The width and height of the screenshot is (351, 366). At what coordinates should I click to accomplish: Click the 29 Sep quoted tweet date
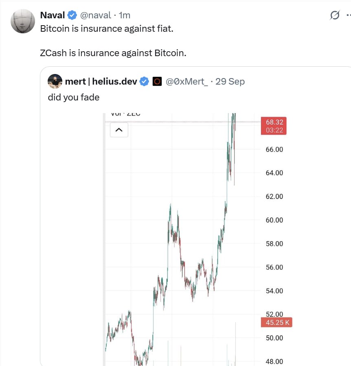[230, 81]
